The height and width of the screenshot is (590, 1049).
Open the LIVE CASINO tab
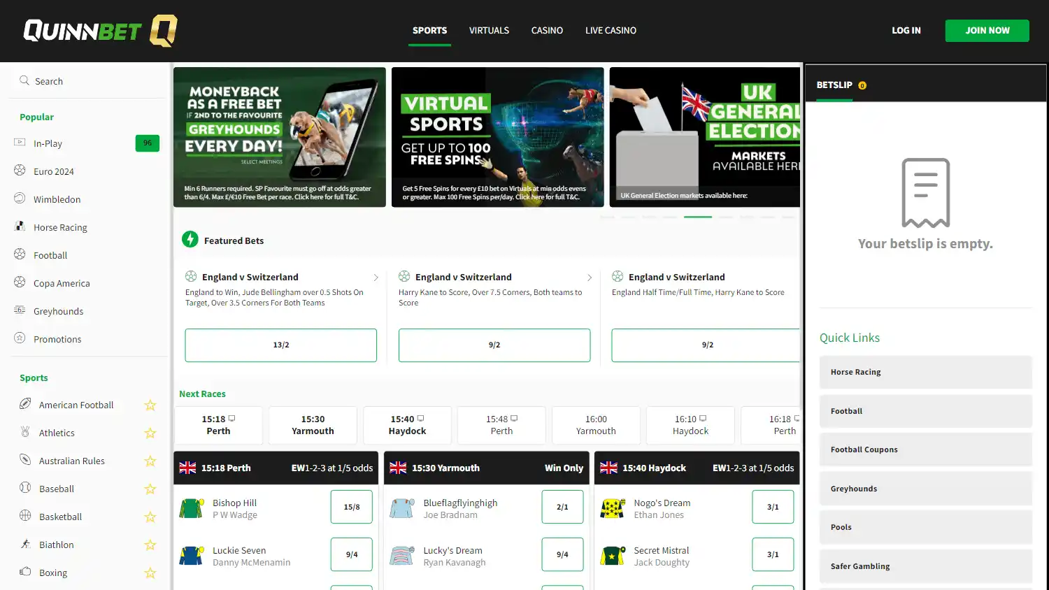pyautogui.click(x=611, y=31)
